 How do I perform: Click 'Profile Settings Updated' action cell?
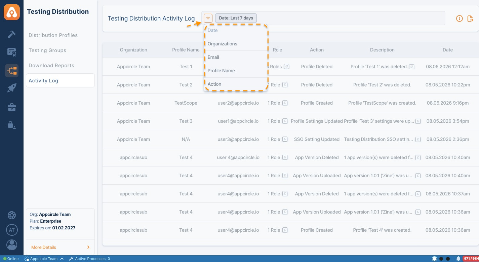tap(317, 121)
